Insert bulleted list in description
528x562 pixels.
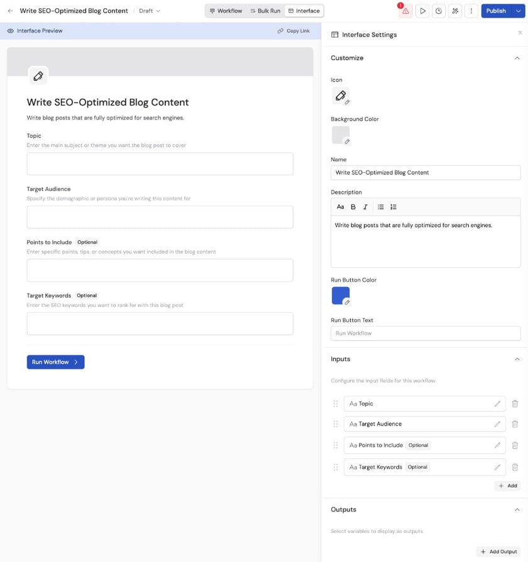pos(381,207)
